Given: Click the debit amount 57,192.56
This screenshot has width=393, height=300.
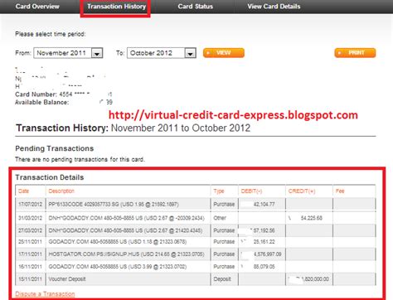Looking at the screenshot, I should 264,230.
